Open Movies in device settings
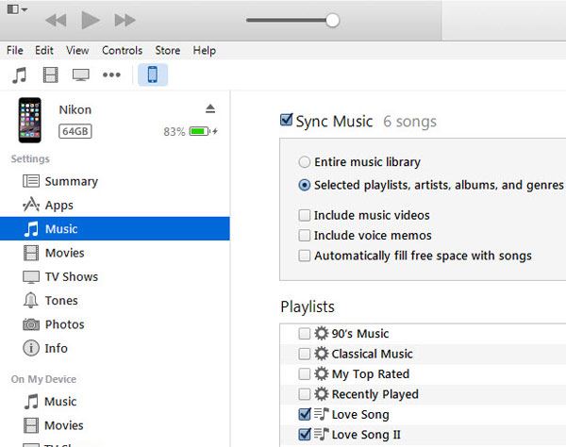Screen dimensions: 566x447 tap(115, 253)
